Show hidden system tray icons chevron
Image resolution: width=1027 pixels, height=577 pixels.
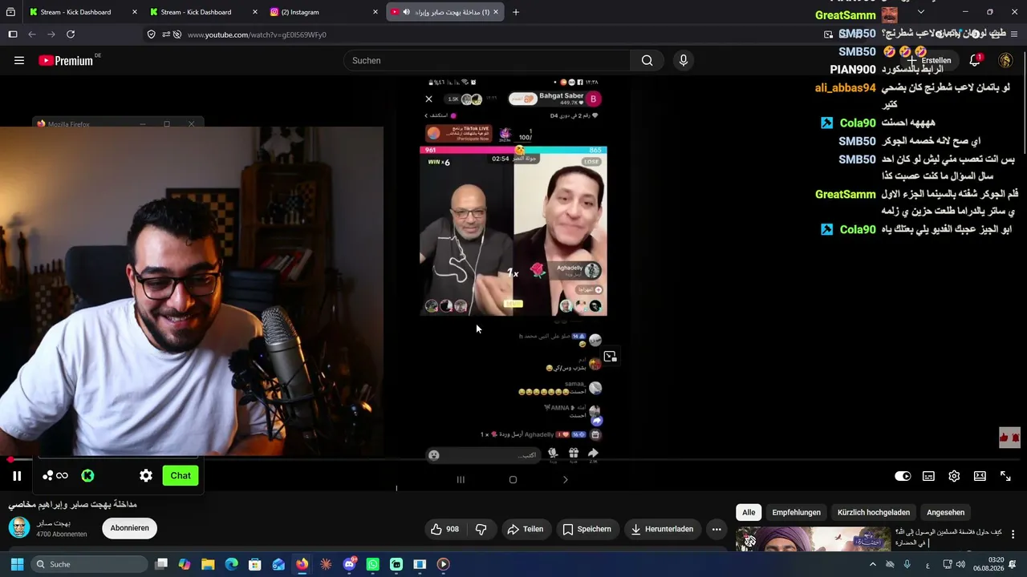pos(873,564)
